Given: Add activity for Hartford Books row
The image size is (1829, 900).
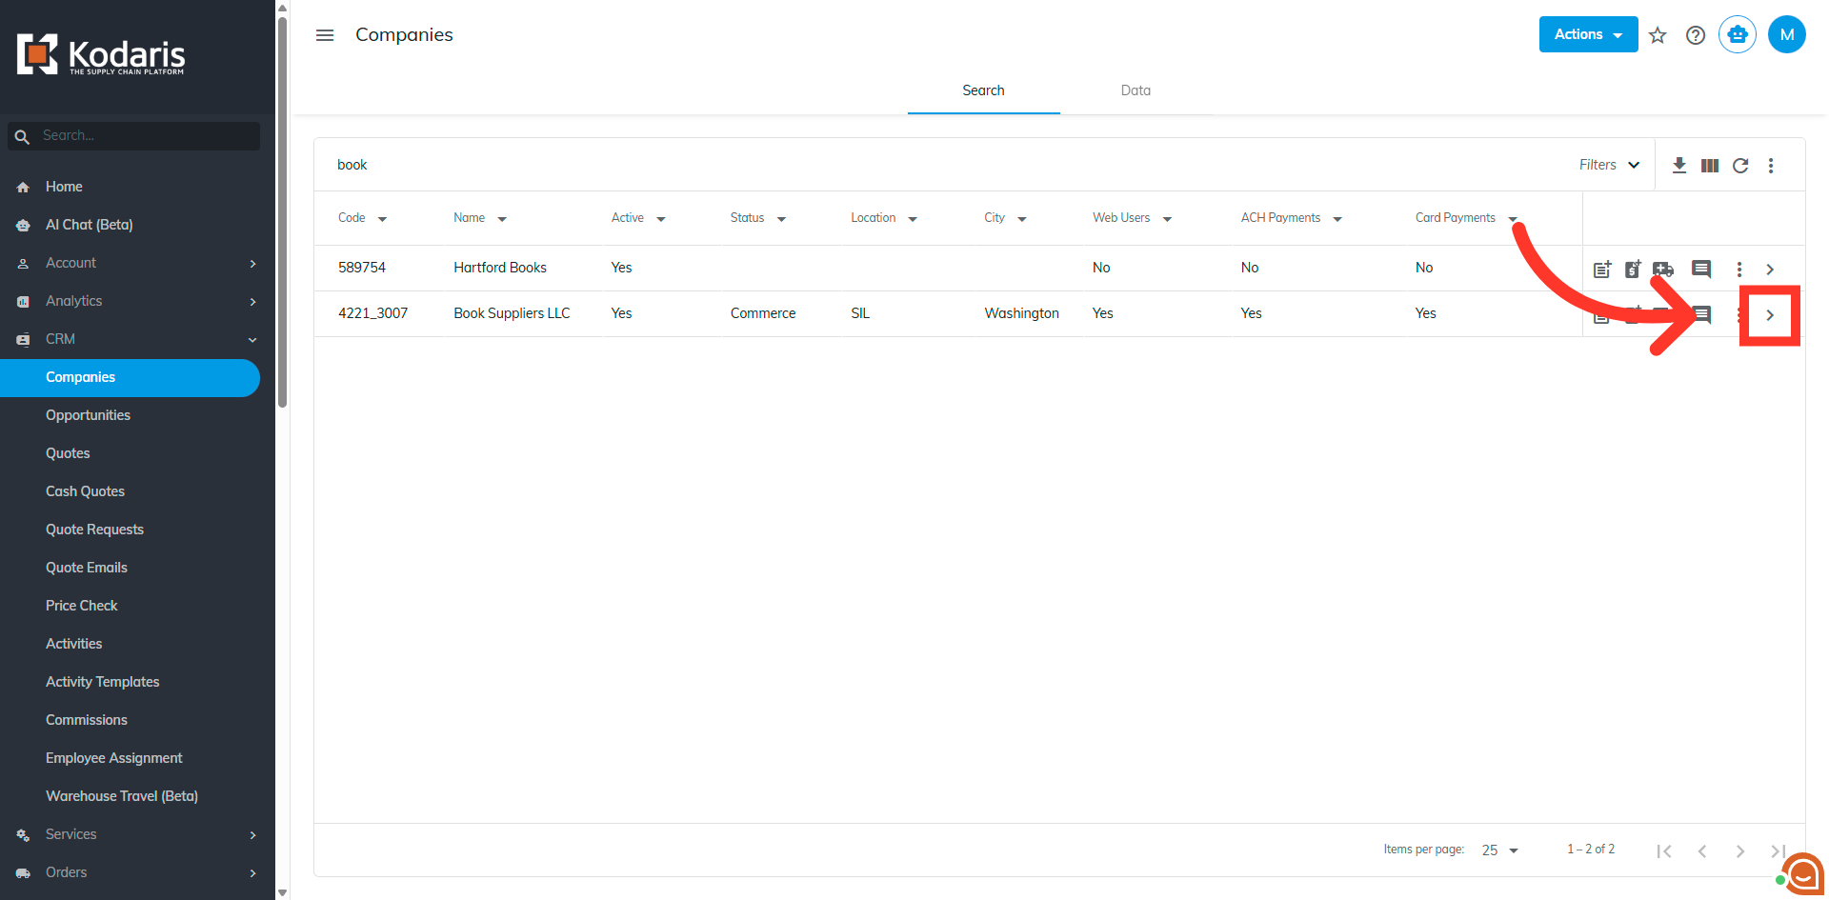Looking at the screenshot, I should point(1602,270).
